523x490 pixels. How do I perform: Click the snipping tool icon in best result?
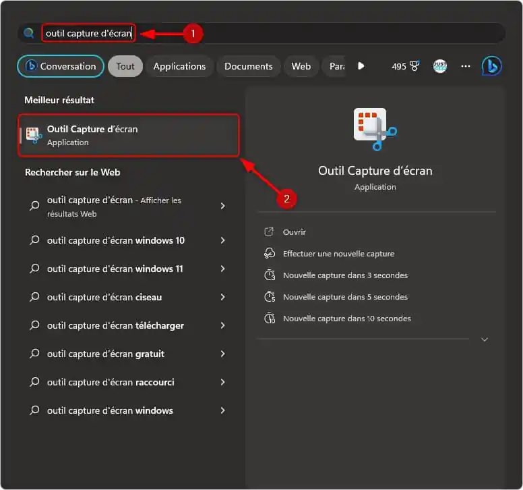33,135
